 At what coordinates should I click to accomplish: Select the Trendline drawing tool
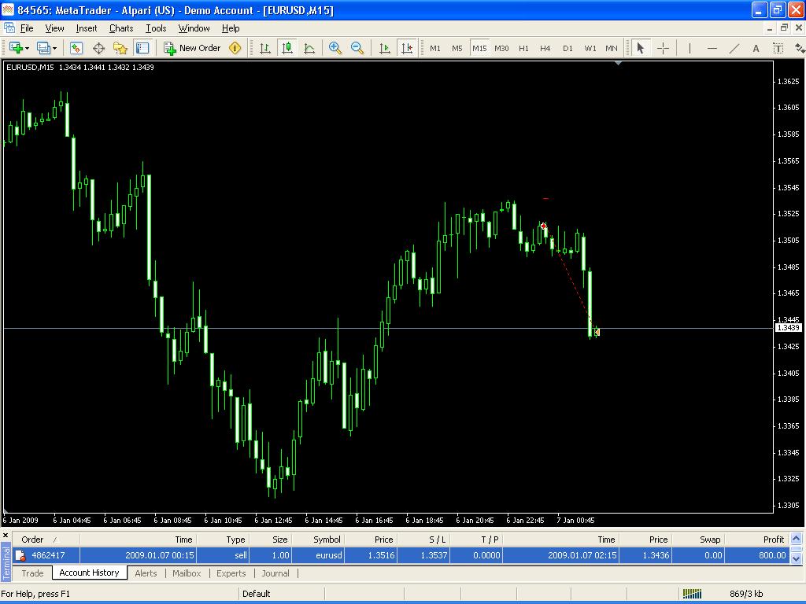coord(734,48)
